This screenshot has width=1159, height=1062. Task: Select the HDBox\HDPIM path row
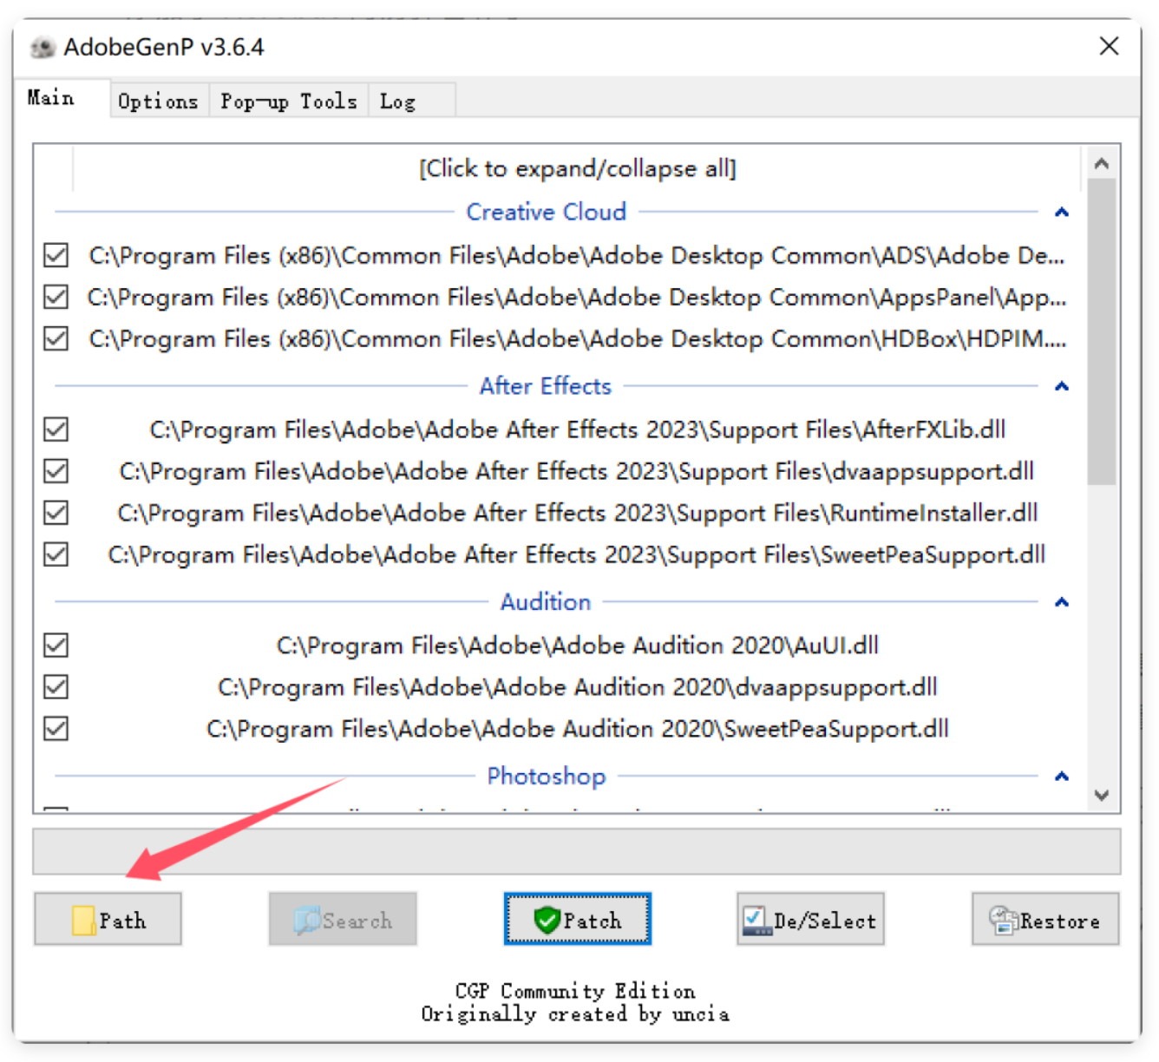pyautogui.click(x=578, y=338)
